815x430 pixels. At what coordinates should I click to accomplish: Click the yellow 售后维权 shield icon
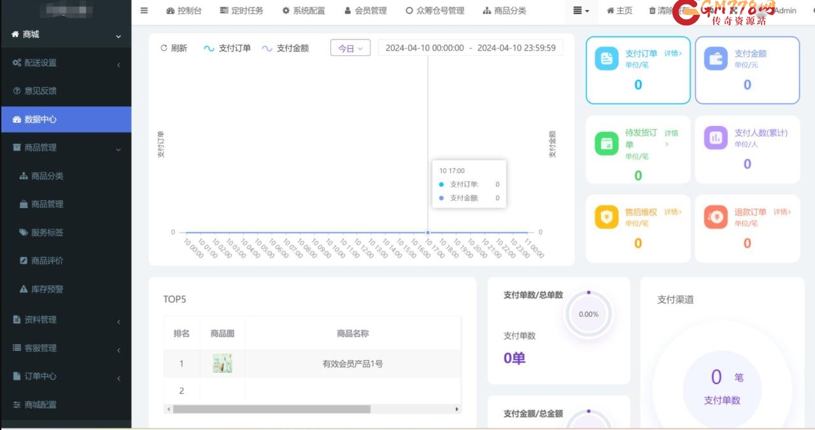(x=607, y=217)
